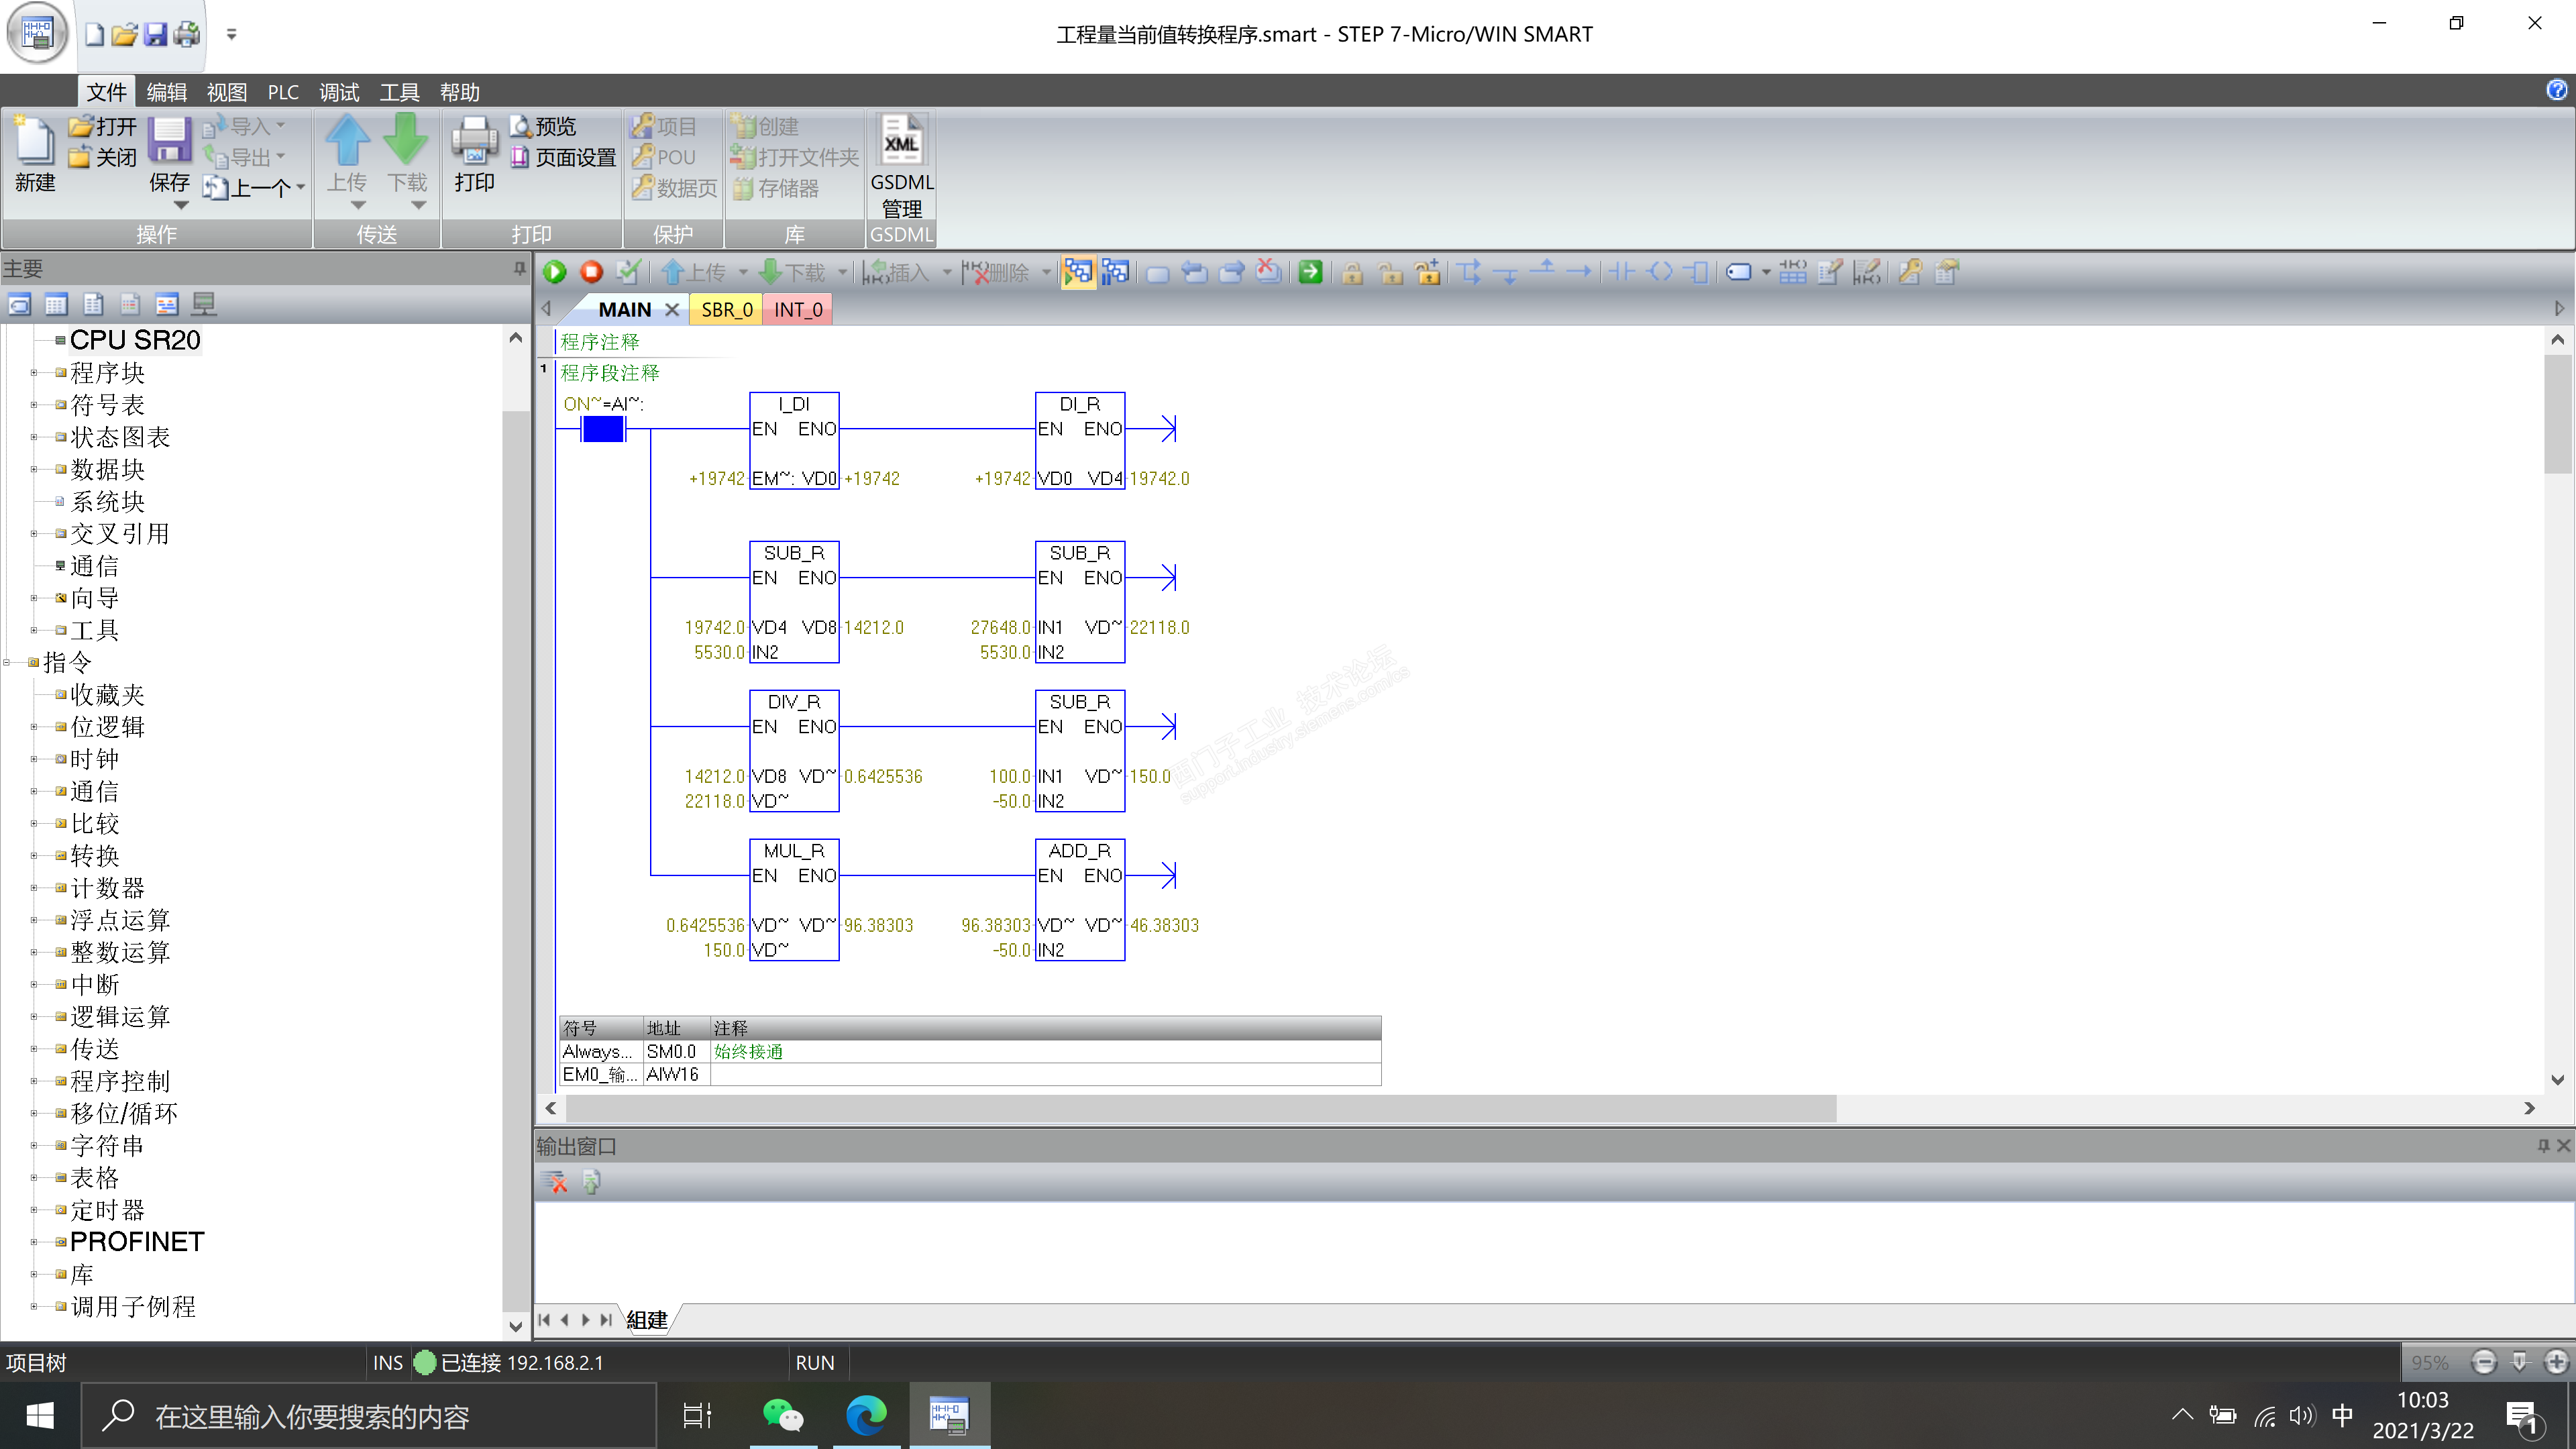This screenshot has height=1449, width=2576.
Task: Toggle auto-hide pin on 主要 panel
Action: [x=519, y=268]
